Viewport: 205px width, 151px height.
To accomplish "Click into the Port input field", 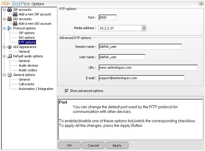I will click(107, 17).
